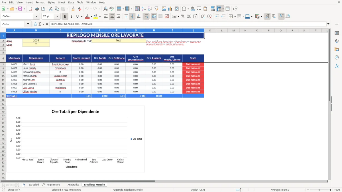
Task: Toggle Center Horizontally alignment
Action: (112, 16)
